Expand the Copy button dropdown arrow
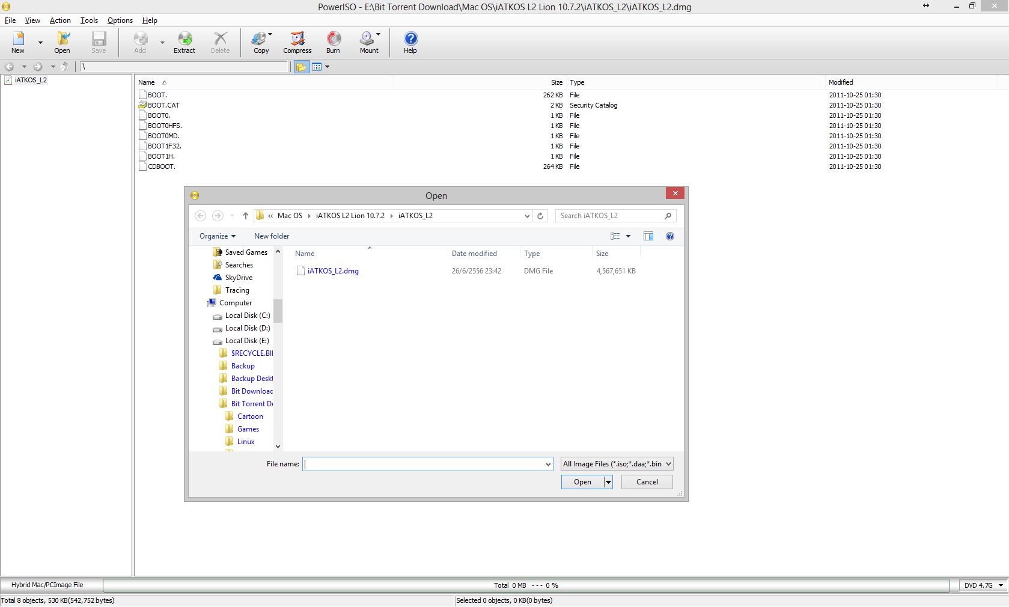The width and height of the screenshot is (1009, 607). coord(270,34)
